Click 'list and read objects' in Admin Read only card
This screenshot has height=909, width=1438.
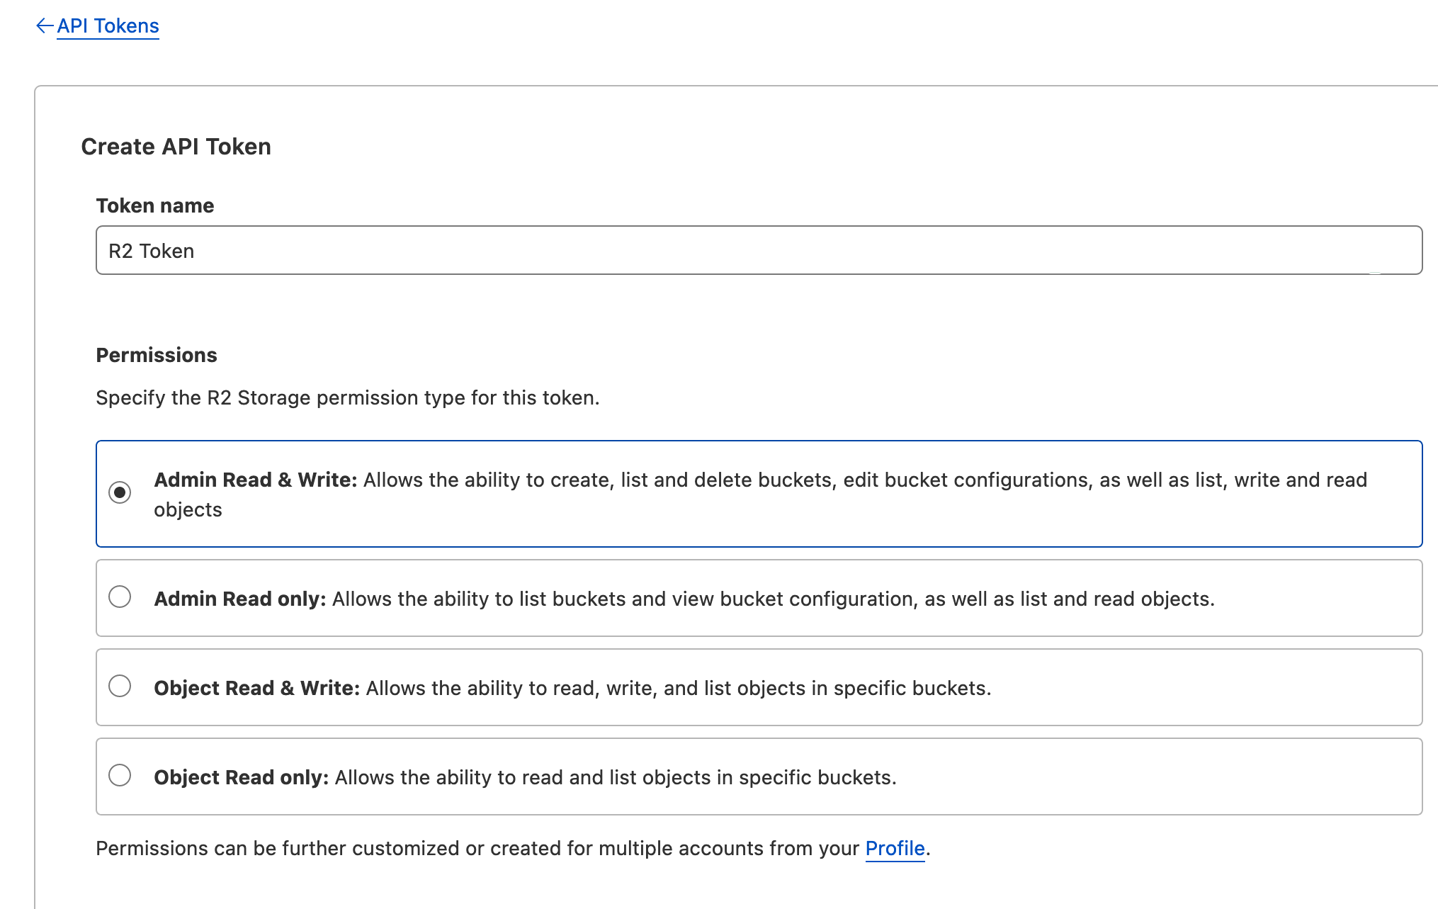(x=1116, y=599)
